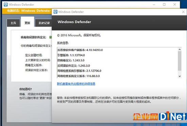The image size is (187, 126).
Task: Select the 网络检查系统引擎版本 2.1.12706.0 line
Action: [79, 71]
